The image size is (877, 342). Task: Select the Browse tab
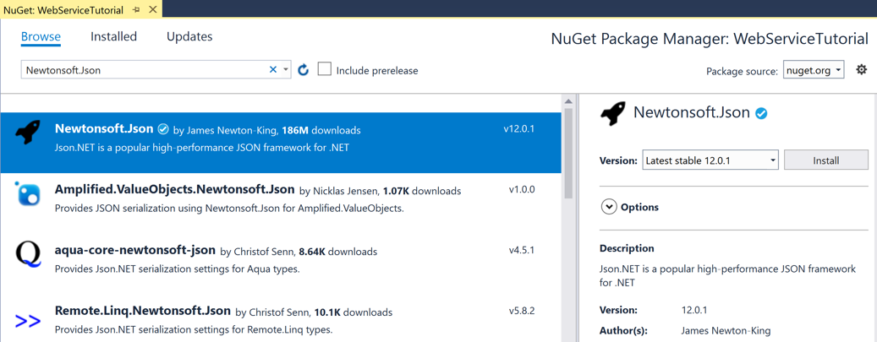41,36
